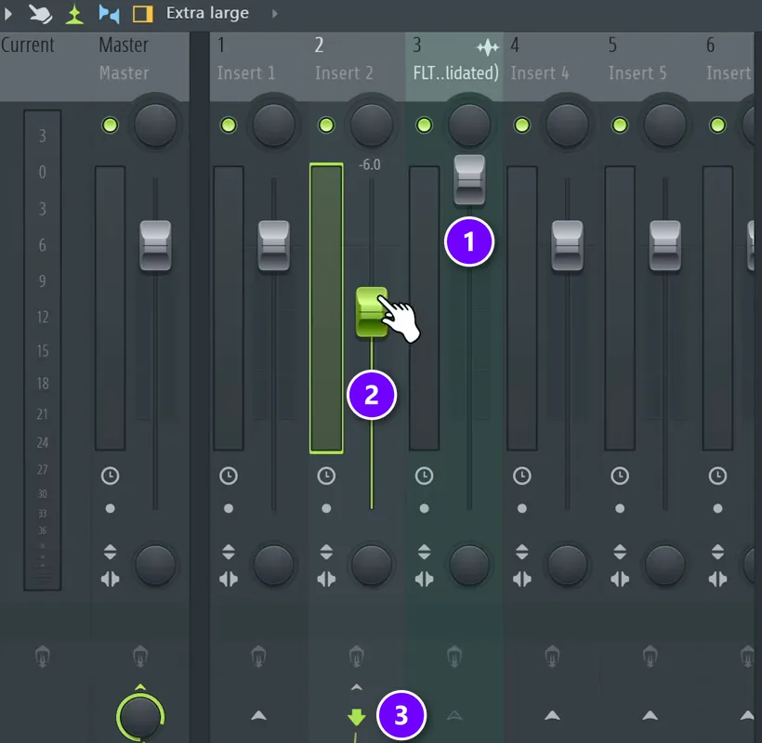Swap left/right channels on track 3
The height and width of the screenshot is (743, 762).
[425, 580]
